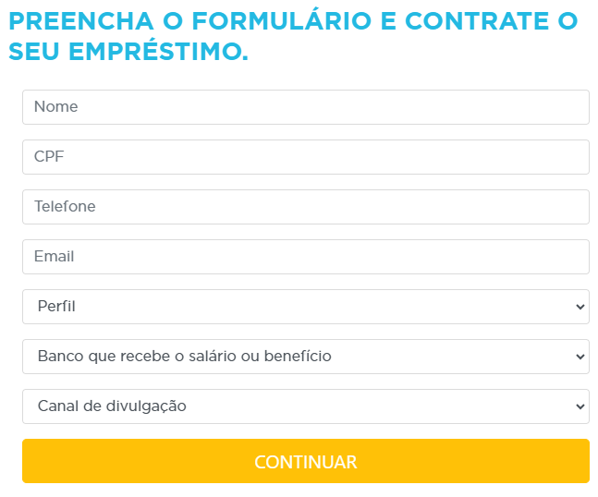Expand the bank selection dropdown

point(305,357)
